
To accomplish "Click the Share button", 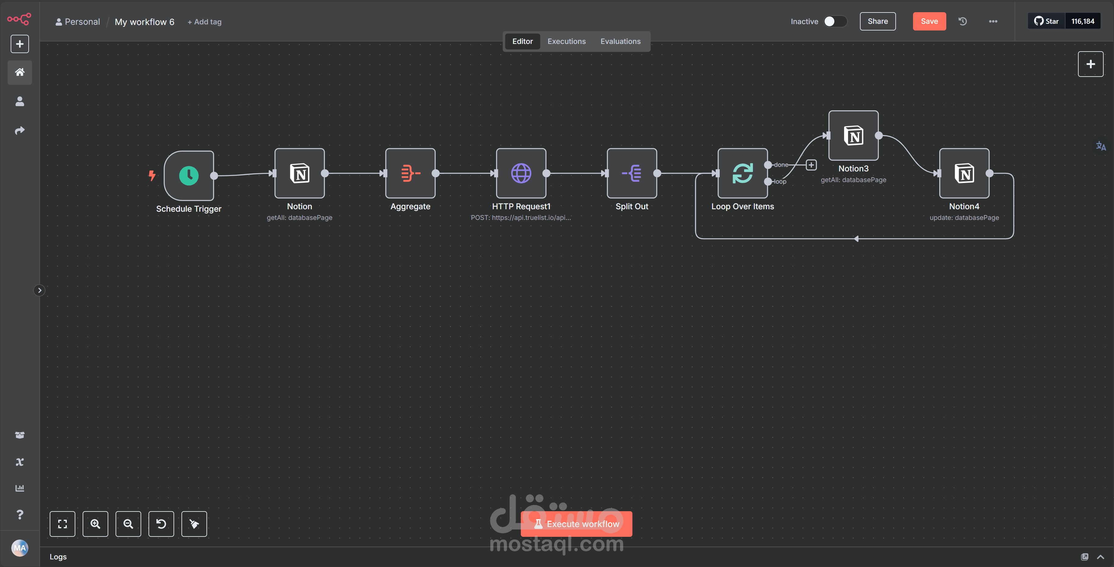I will coord(877,21).
